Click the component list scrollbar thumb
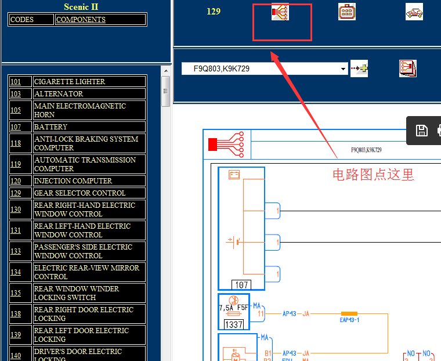441x361 pixels. 166,91
